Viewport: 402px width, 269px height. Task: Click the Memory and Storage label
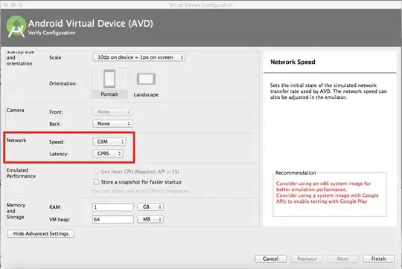tap(16, 211)
